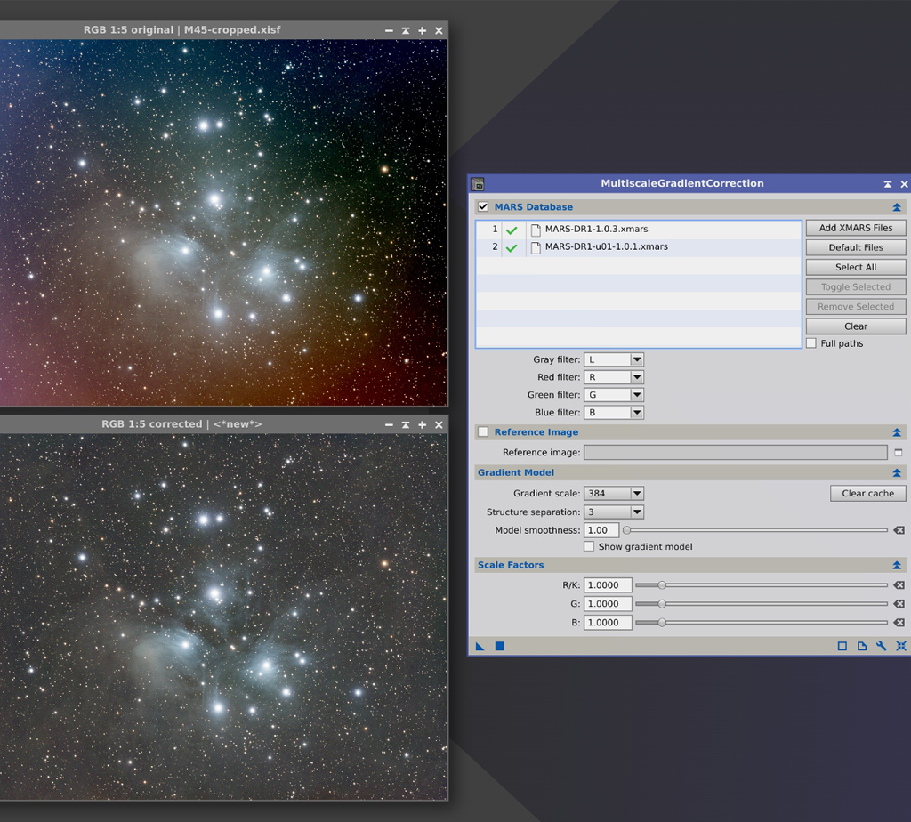Click the Clear cache button
911x822 pixels.
(868, 493)
